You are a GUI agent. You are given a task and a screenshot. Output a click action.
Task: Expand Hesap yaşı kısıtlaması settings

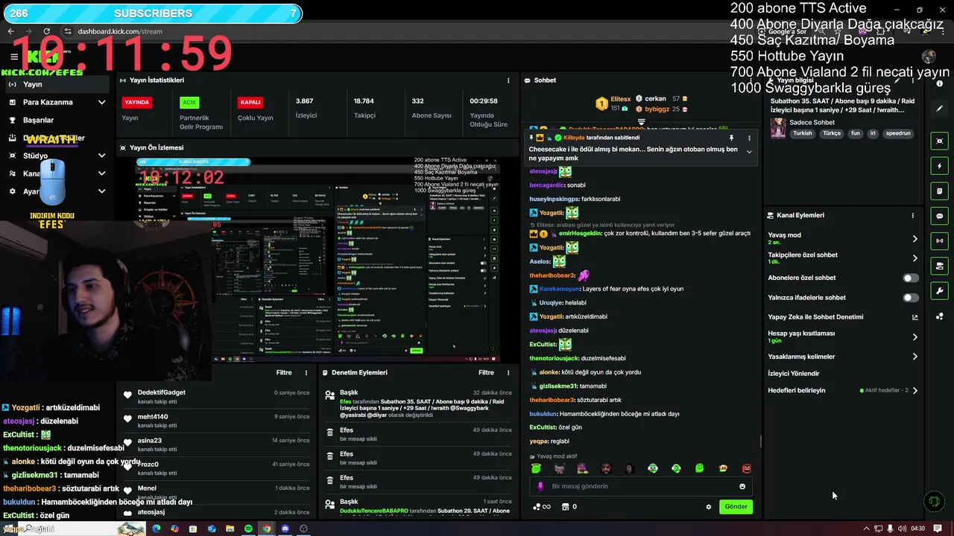click(915, 337)
